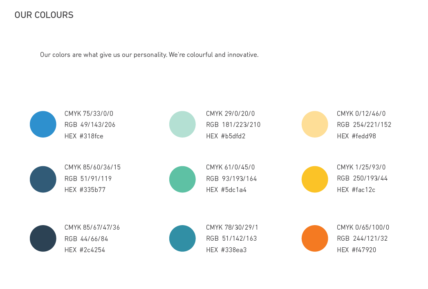Select the RGB 181/223/210 value text
Screen dimensions: 428x289
click(233, 125)
